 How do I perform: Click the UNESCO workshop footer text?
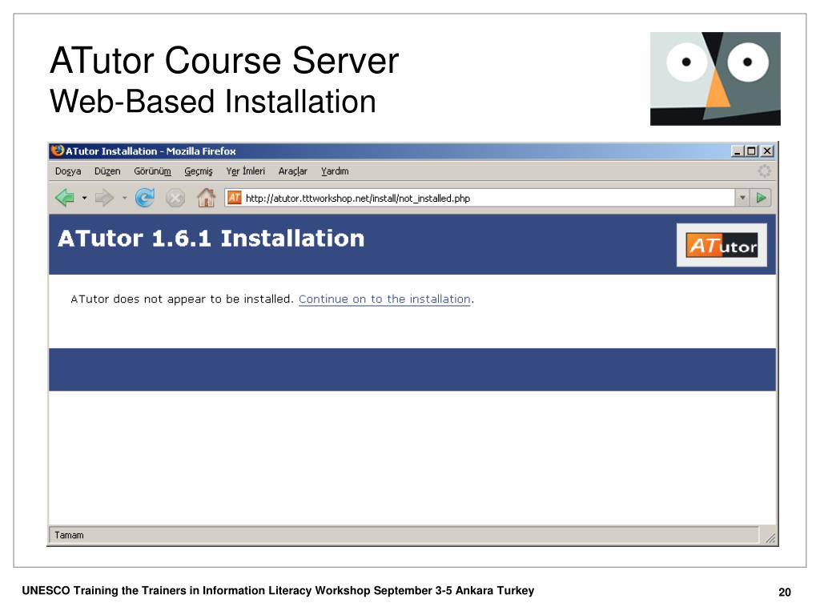[278, 590]
